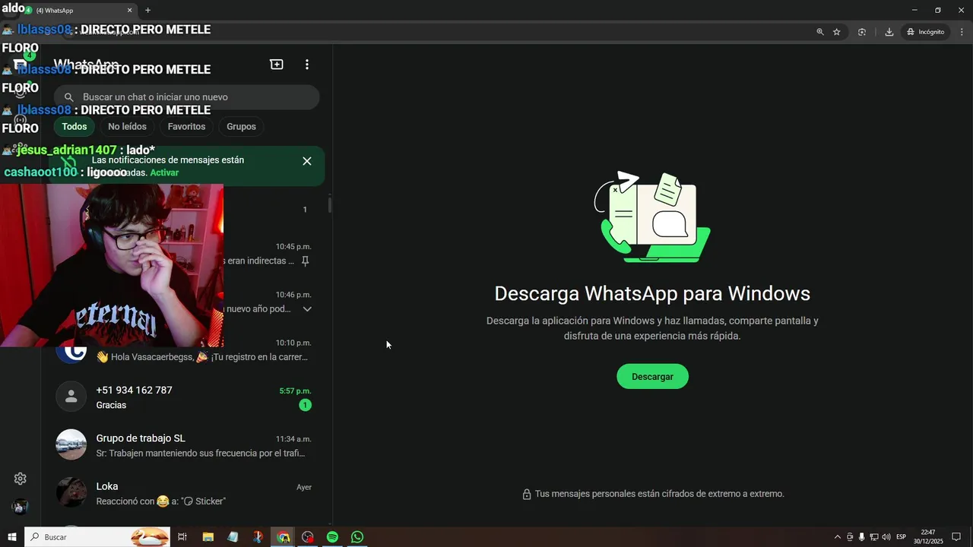Viewport: 973px width, 547px height.
Task: Open WhatsApp app from the taskbar
Action: click(x=357, y=537)
